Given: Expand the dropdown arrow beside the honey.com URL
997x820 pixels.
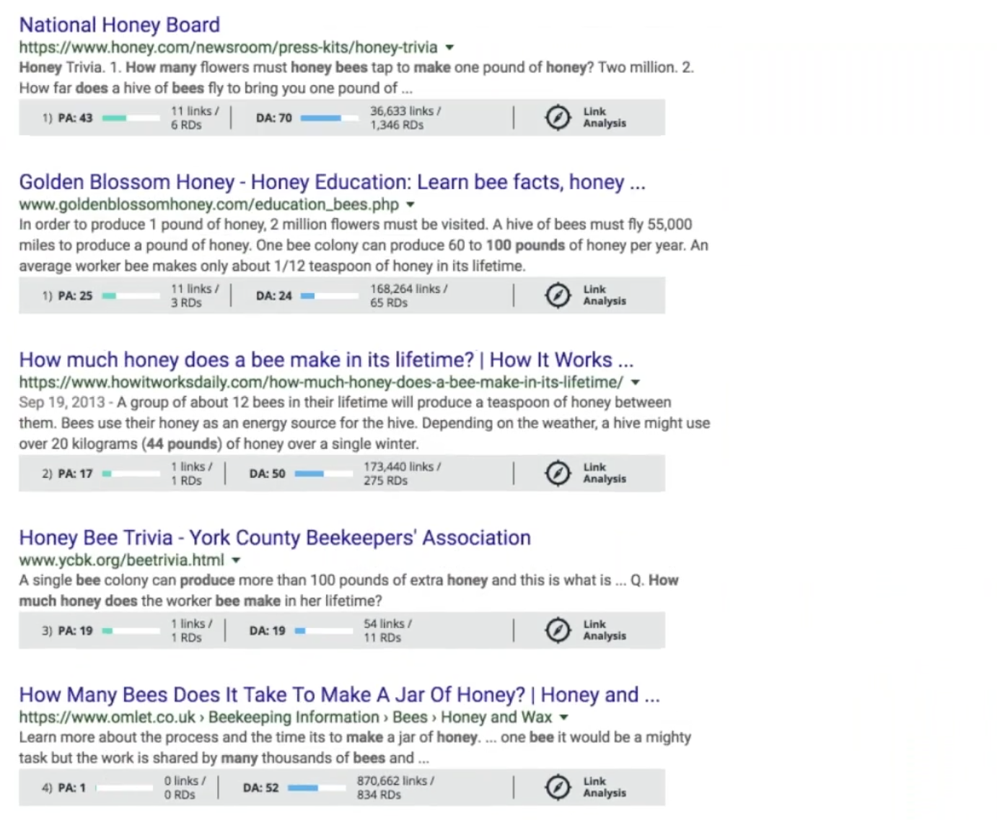Looking at the screenshot, I should pos(449,48).
